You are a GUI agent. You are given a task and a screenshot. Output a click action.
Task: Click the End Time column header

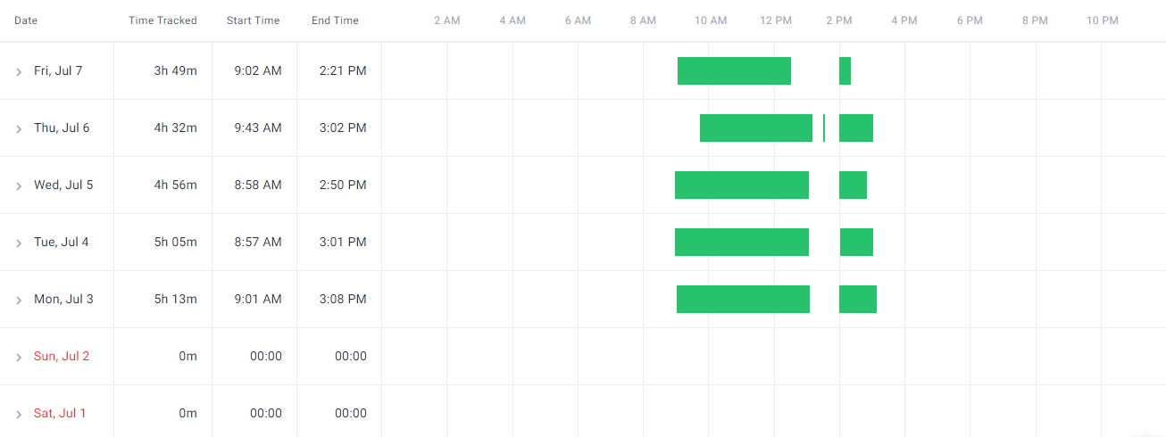pyautogui.click(x=335, y=21)
